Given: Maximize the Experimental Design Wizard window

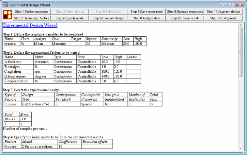Looking at the screenshot, I should tap(232, 5).
